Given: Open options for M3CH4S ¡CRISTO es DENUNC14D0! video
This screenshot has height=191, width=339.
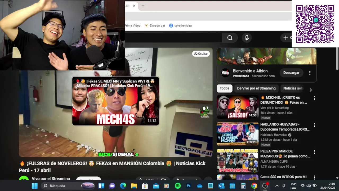Looking at the screenshot, I should click(314, 98).
